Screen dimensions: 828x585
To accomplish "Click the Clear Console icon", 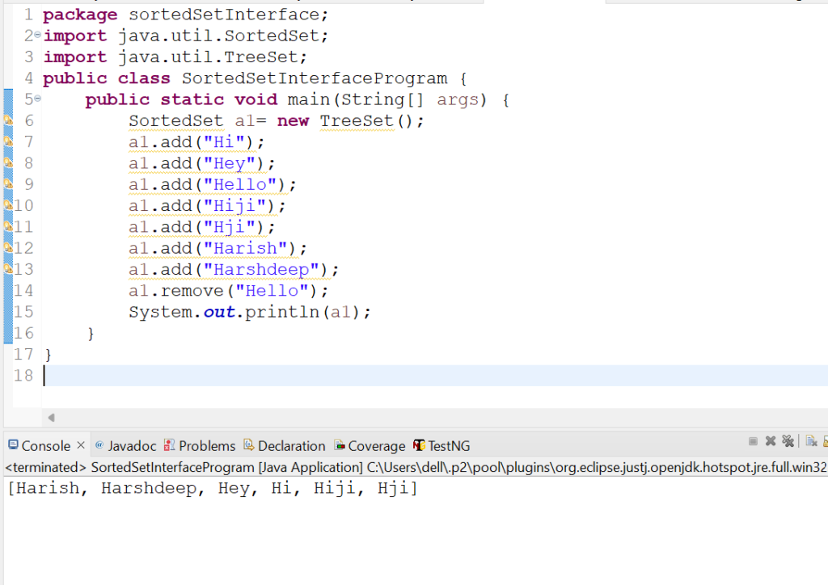I will tap(812, 441).
